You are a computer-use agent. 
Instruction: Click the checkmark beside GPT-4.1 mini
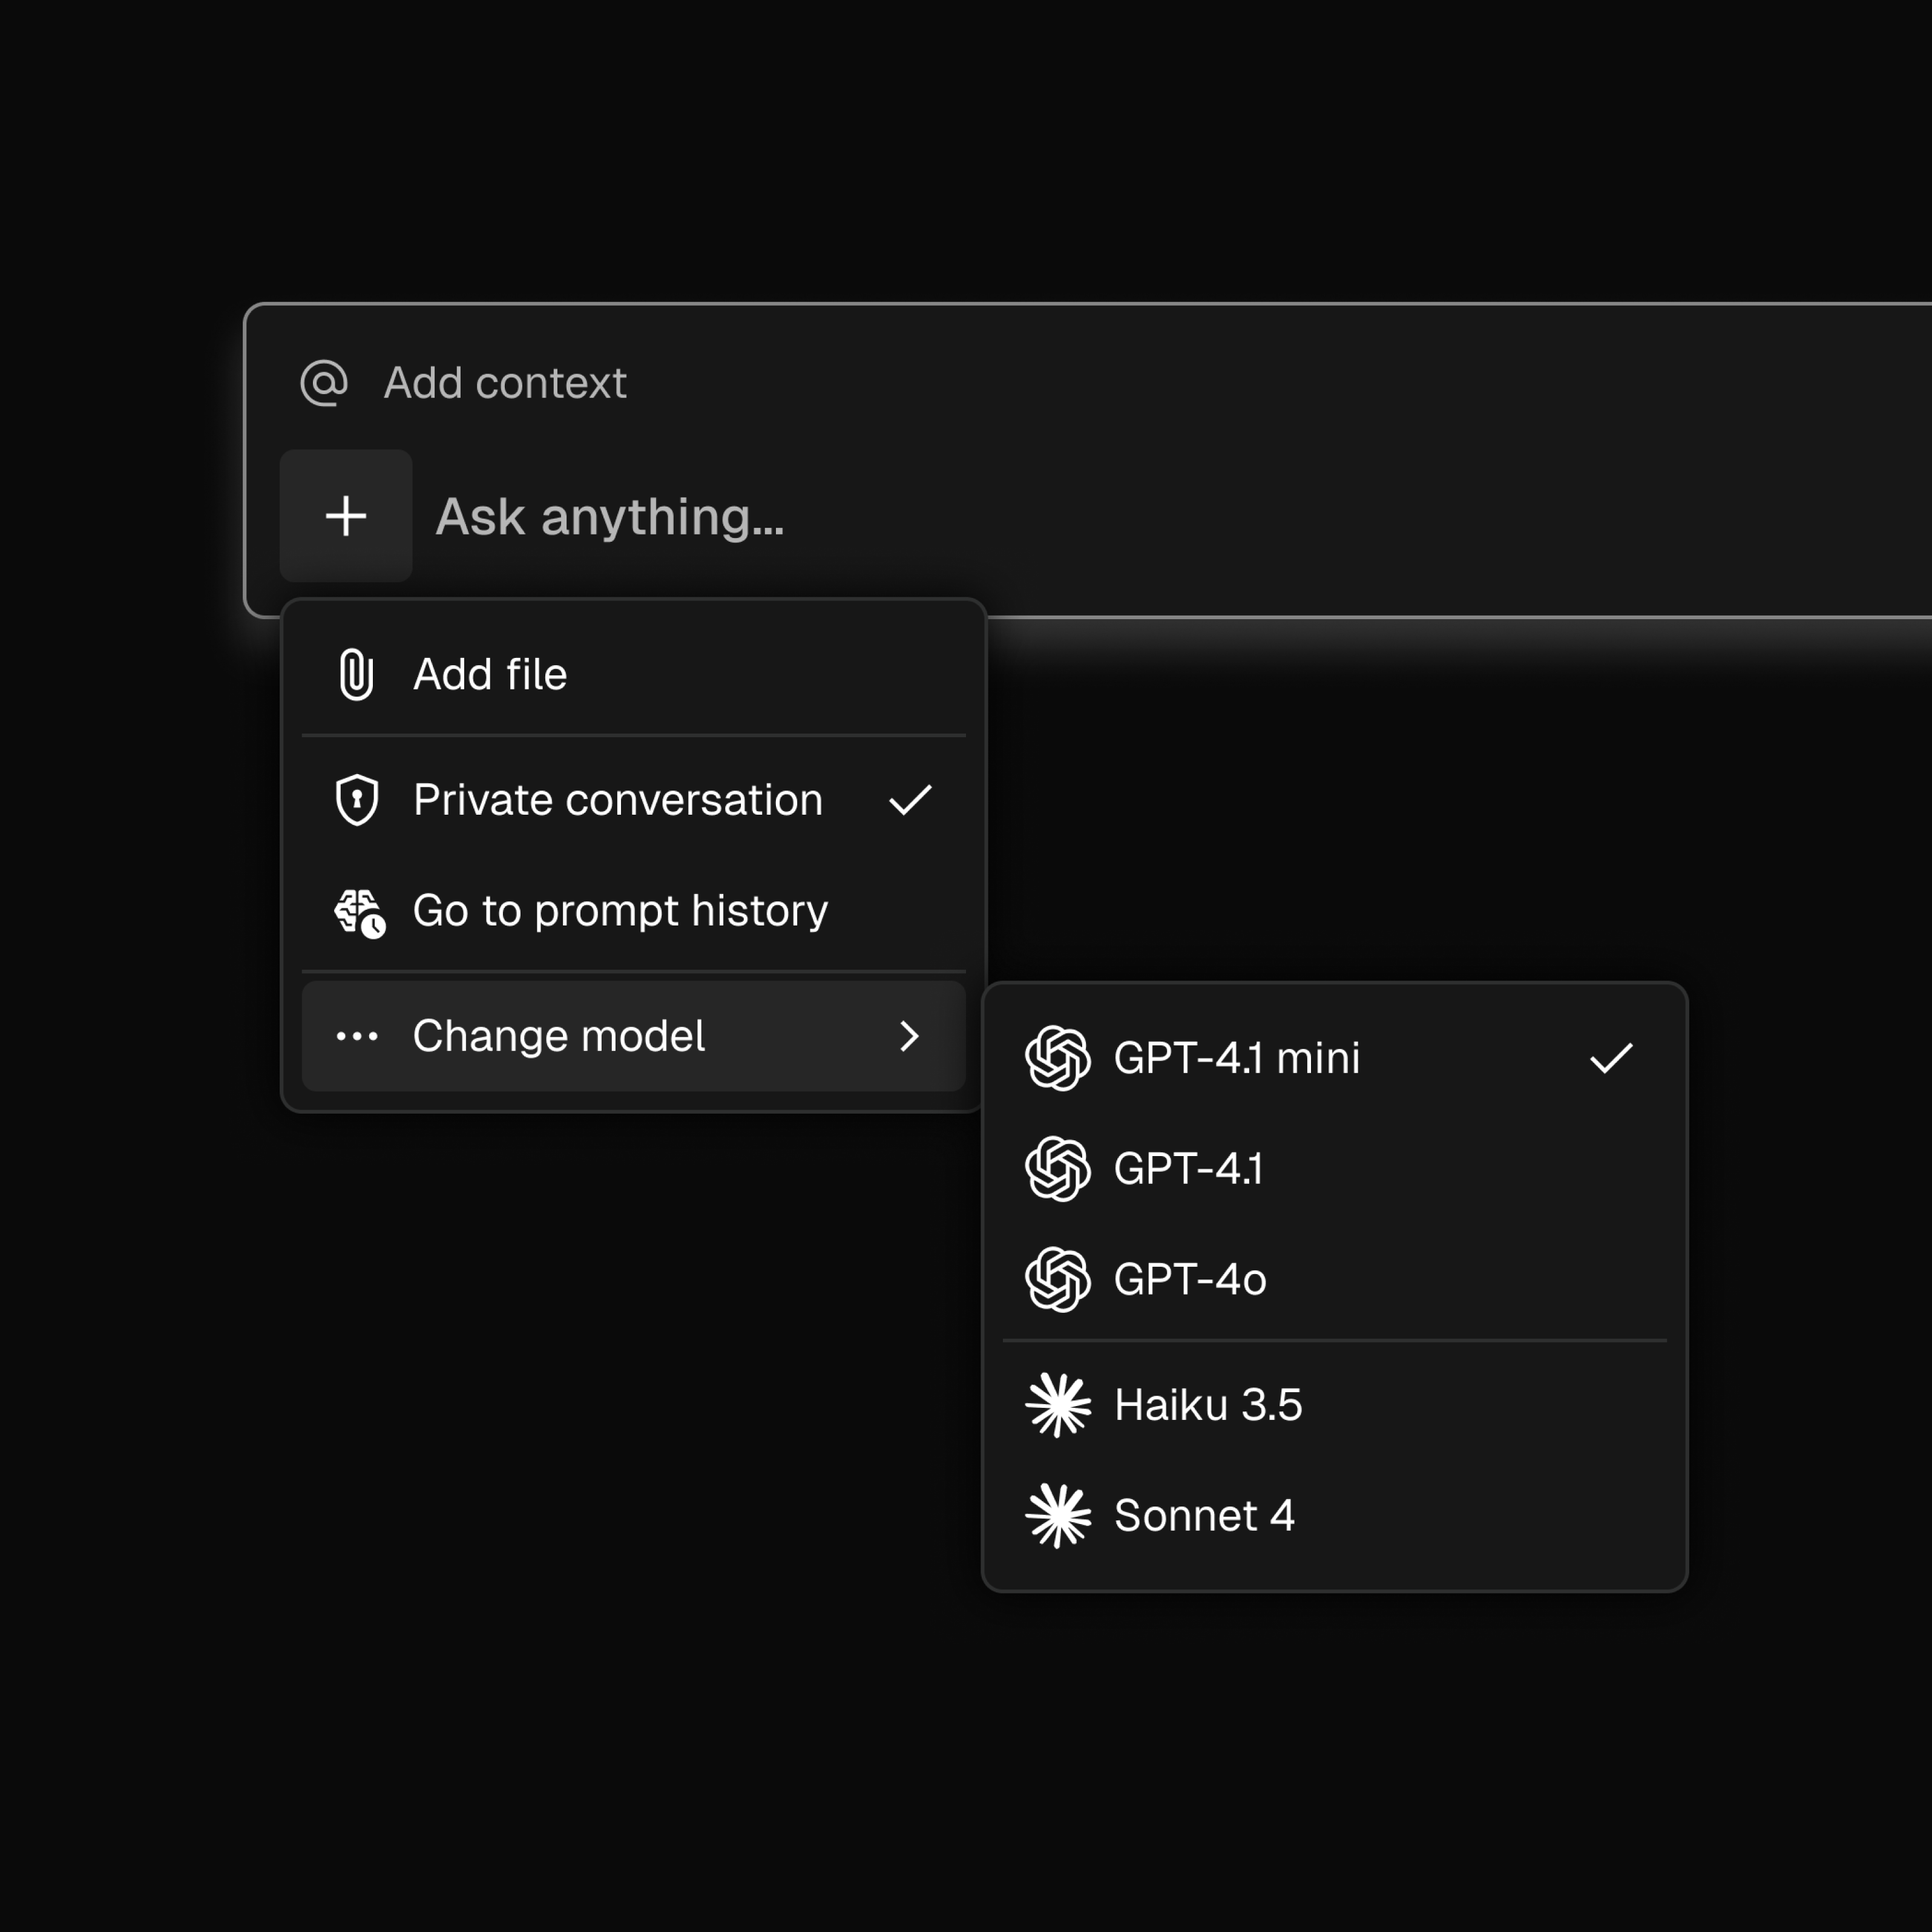(x=1611, y=1058)
